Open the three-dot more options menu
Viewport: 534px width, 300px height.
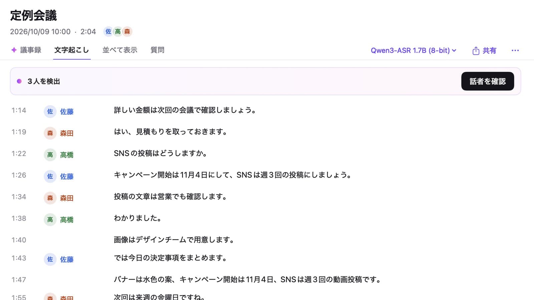click(515, 50)
